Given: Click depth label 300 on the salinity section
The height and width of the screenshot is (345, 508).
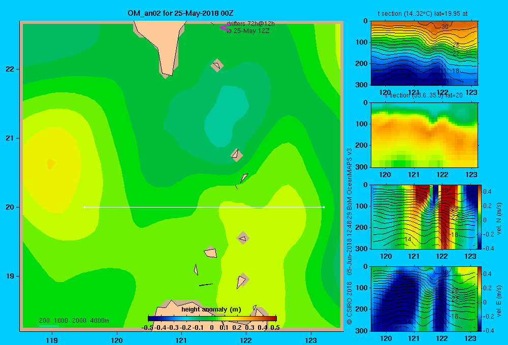Looking at the screenshot, I should point(362,167).
